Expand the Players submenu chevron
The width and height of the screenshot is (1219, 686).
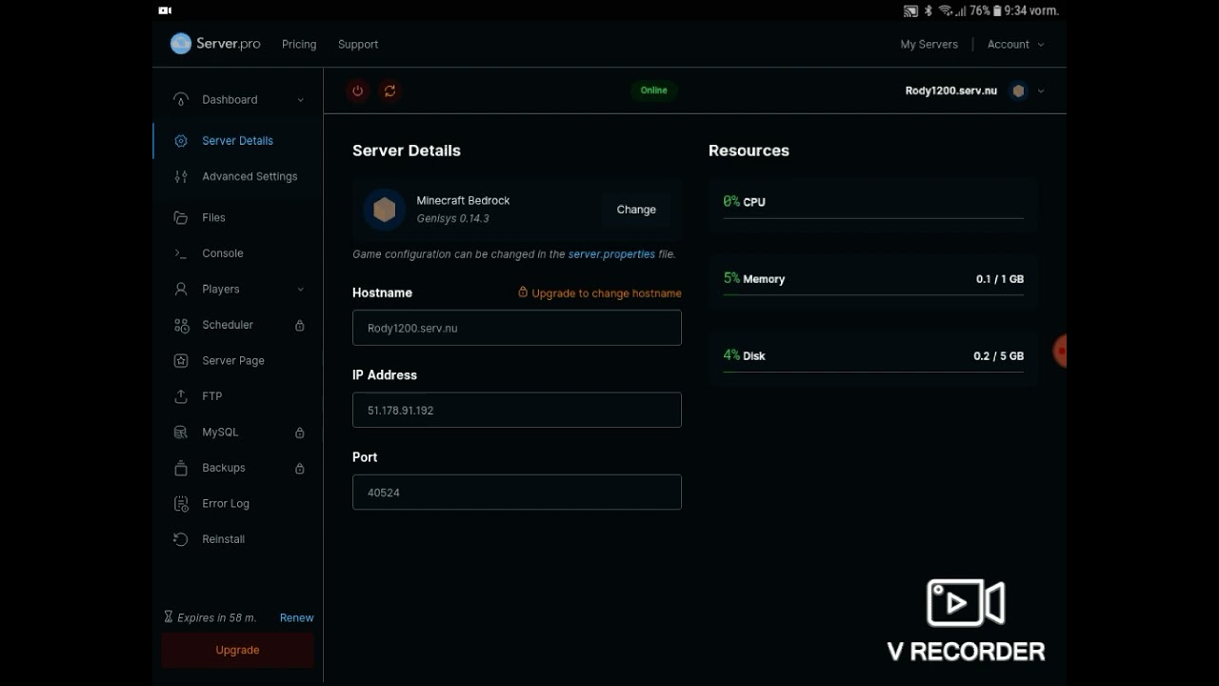point(301,290)
